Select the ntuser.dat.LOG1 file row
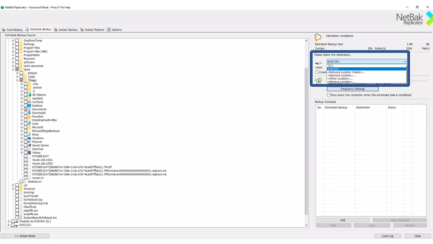 (x=42, y=160)
